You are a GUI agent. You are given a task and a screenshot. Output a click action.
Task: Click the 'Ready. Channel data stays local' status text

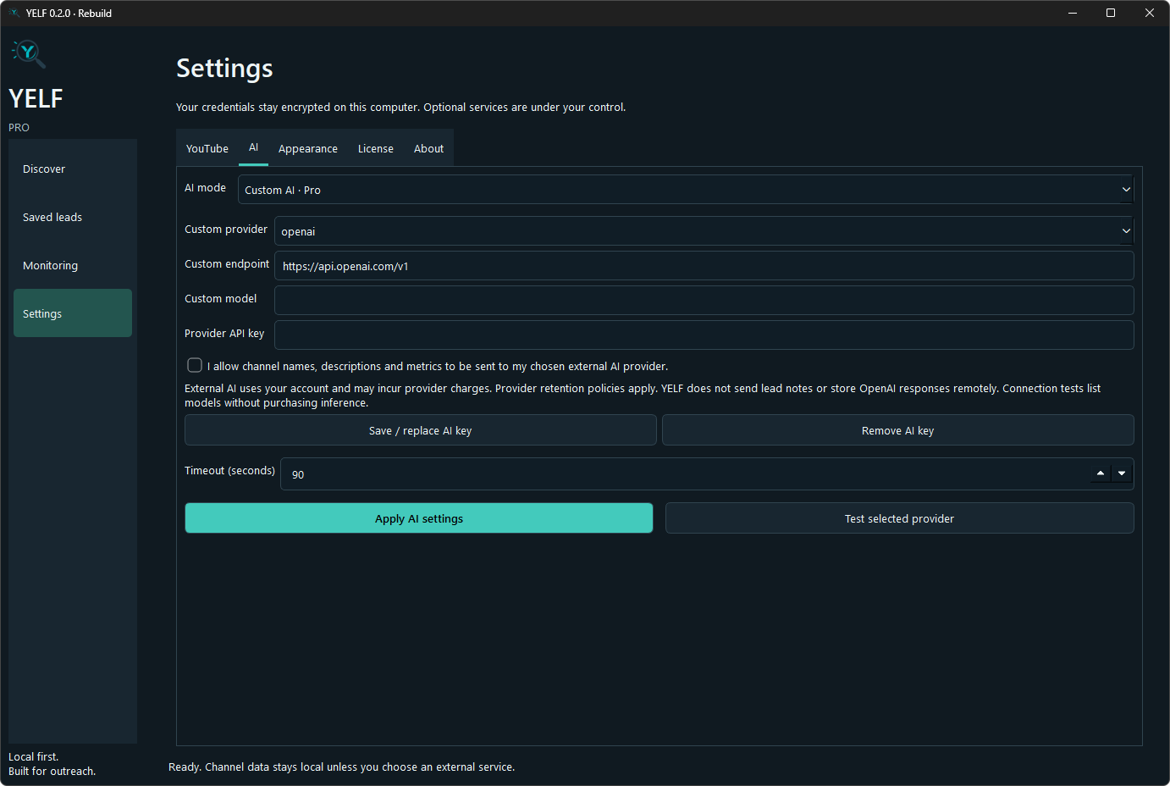[341, 767]
